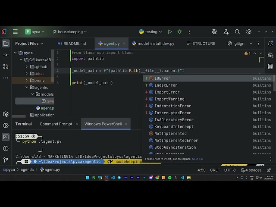Pick KeyboardInterrupt from completion list
This screenshot has width=276, height=207.
coord(208,126)
